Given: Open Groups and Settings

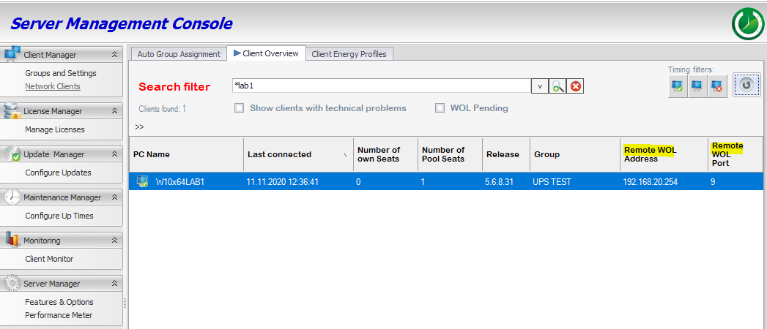Looking at the screenshot, I should [x=61, y=73].
